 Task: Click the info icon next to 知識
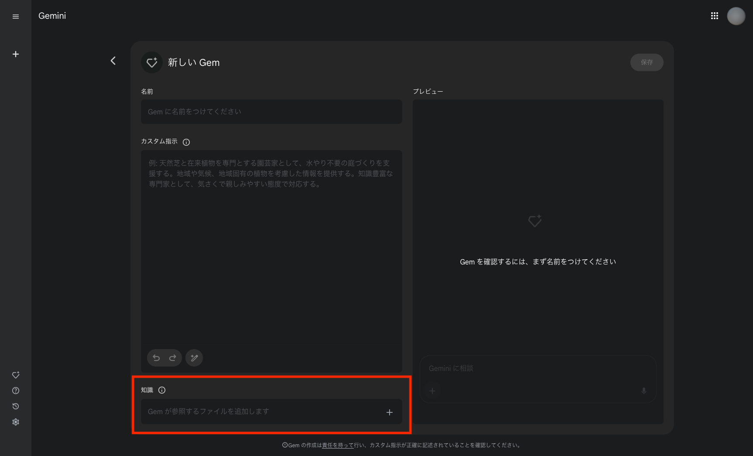[162, 390]
